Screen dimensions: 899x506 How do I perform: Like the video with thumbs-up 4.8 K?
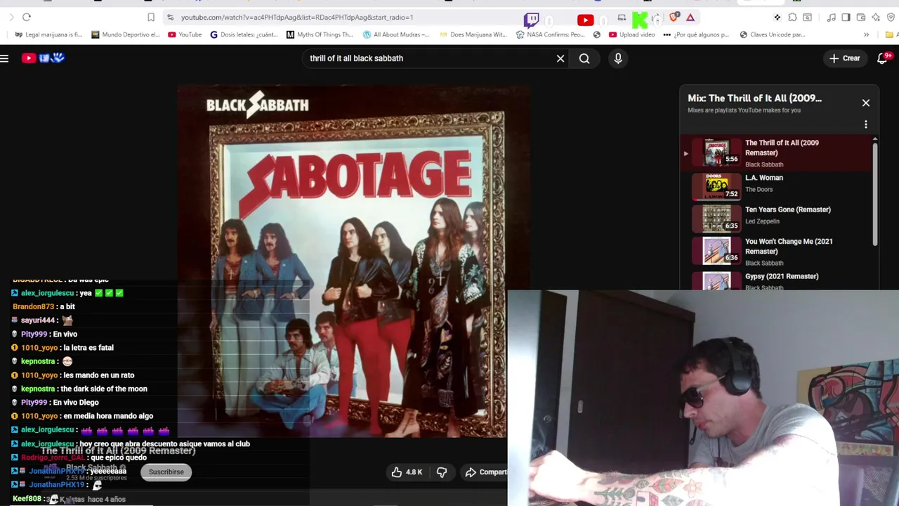(407, 472)
